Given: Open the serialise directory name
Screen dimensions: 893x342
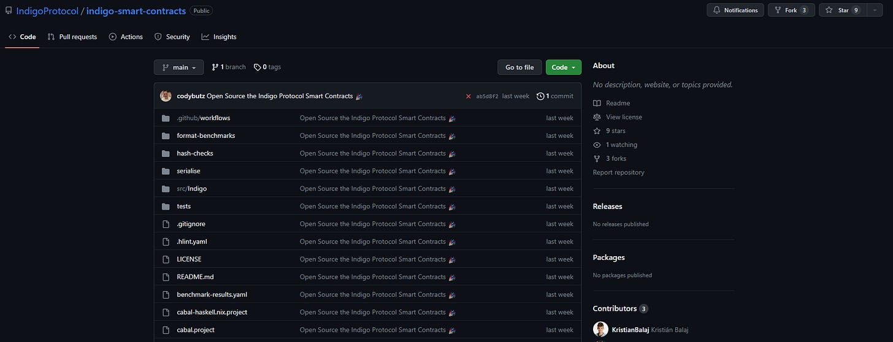Looking at the screenshot, I should [188, 171].
